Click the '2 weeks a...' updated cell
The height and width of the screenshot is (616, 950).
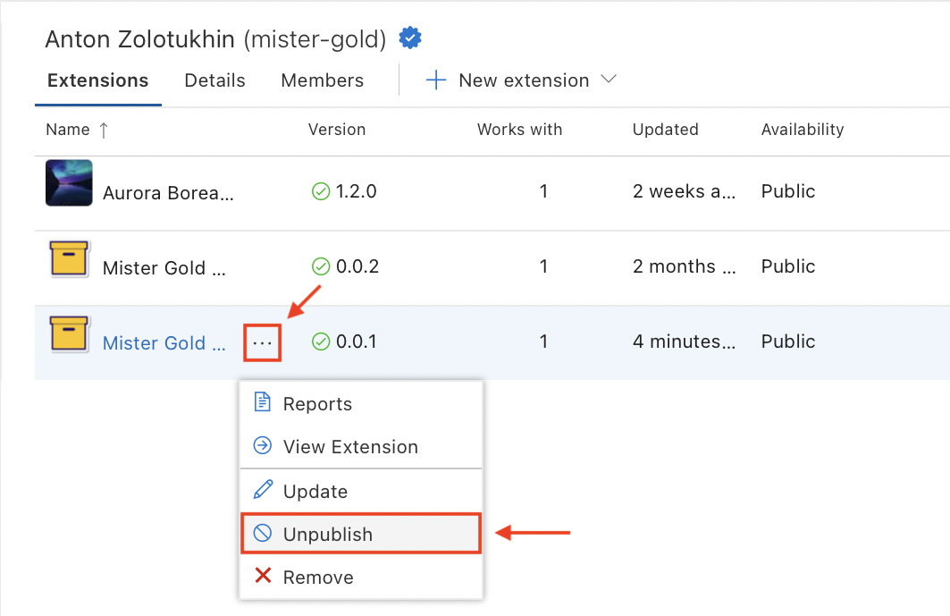(x=684, y=191)
